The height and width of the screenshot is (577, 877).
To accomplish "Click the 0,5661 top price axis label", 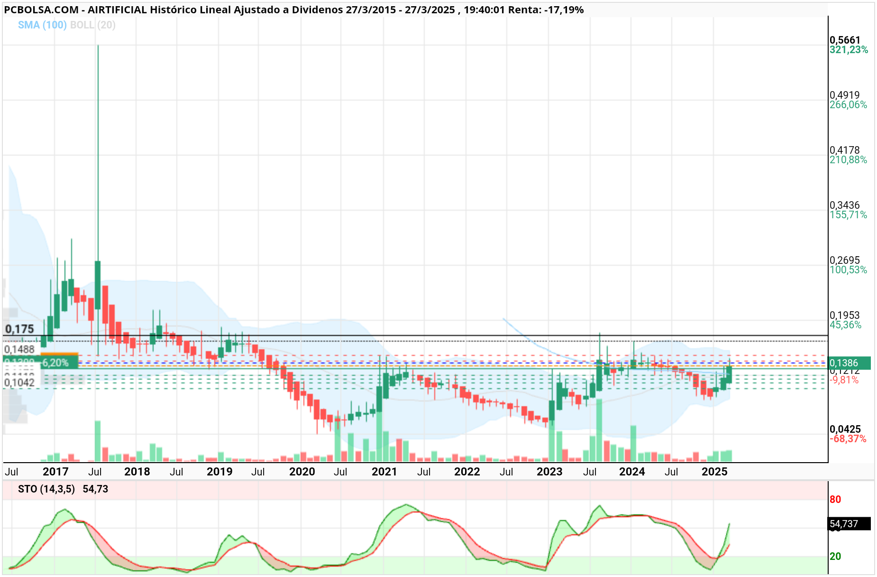I will [845, 40].
